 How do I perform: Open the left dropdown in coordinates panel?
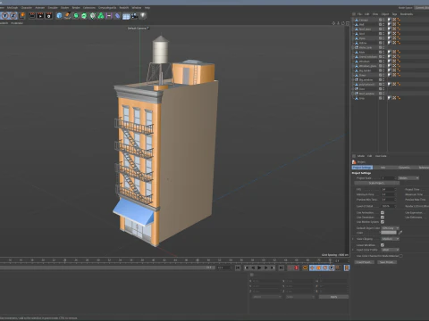point(267,297)
